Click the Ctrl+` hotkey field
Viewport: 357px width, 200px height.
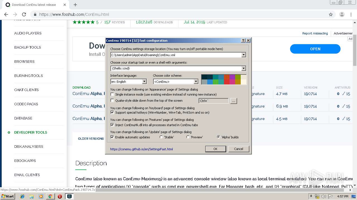[214, 101]
